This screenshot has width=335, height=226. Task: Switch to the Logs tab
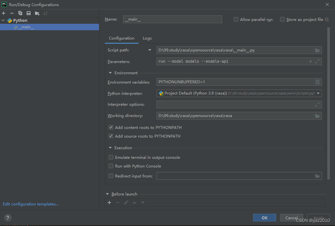tap(147, 38)
